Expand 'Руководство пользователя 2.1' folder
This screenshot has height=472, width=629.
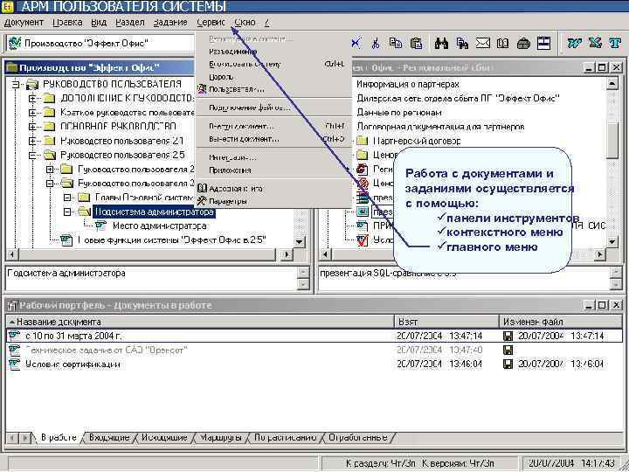(32, 141)
